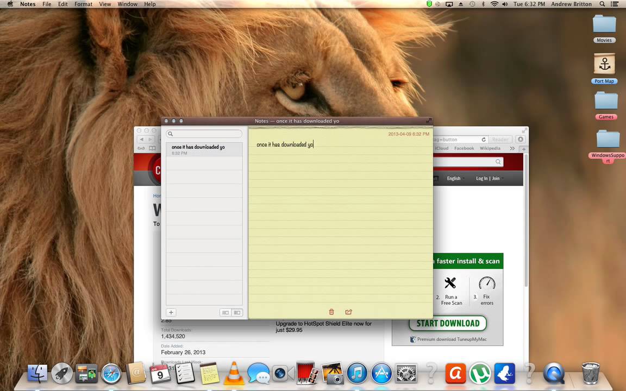The image size is (626, 391).
Task: Open iTunes in the dock
Action: [357, 374]
